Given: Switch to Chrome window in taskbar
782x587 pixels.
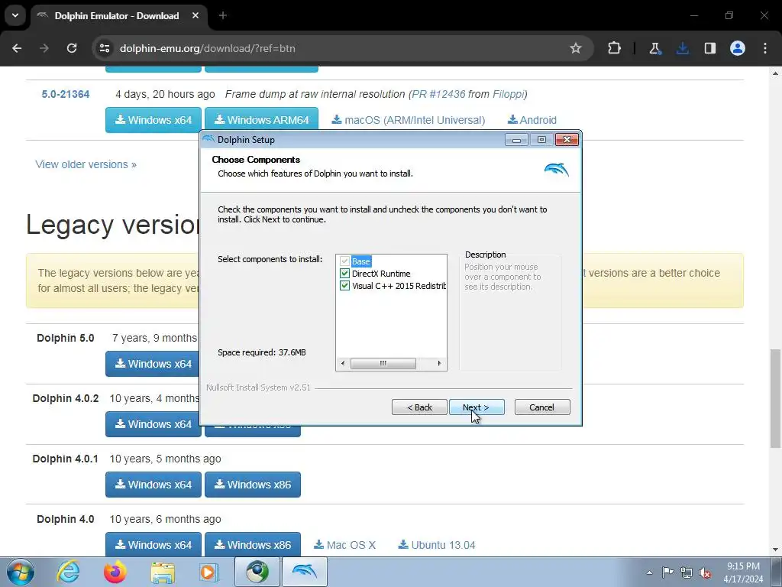Looking at the screenshot, I should tap(257, 572).
